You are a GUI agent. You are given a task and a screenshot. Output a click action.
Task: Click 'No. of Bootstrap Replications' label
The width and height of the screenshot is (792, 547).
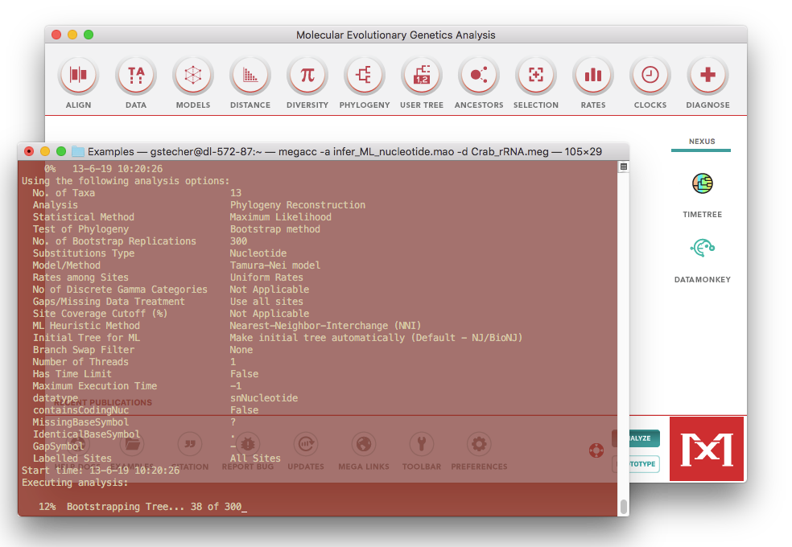pos(114,241)
